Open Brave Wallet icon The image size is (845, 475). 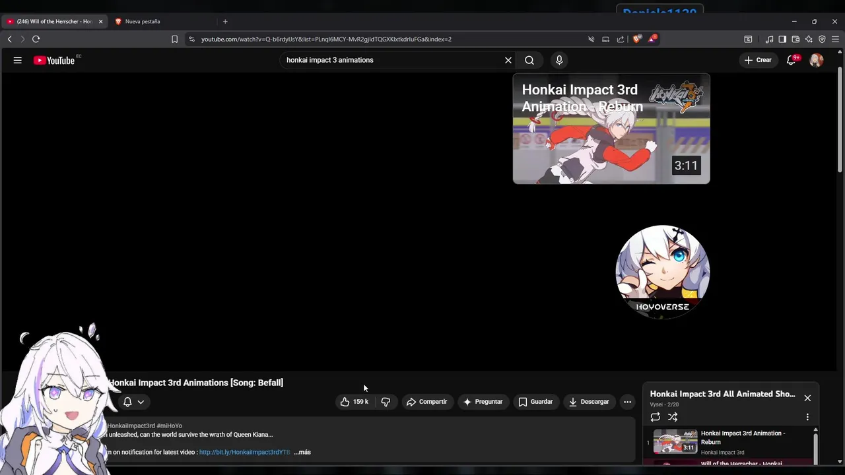tap(795, 39)
